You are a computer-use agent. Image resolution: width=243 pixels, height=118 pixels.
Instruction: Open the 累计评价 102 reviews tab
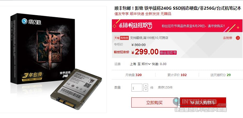click(x=177, y=75)
